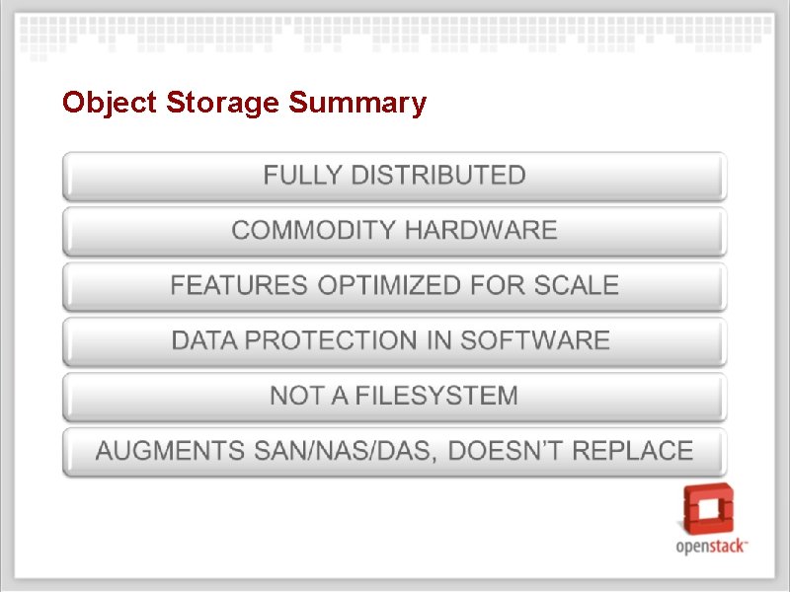Choose the DATA PROTECTION IN SOFTWARE bar
This screenshot has width=790, height=592.
pos(394,340)
